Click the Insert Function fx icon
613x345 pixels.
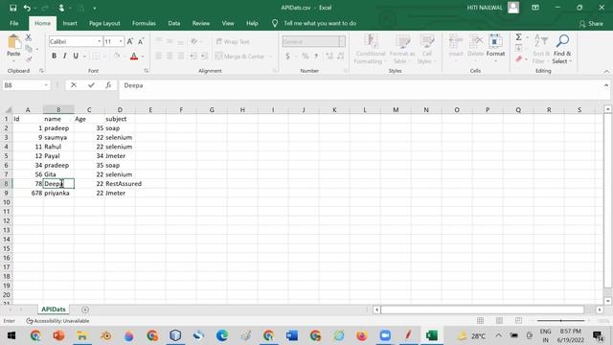coord(108,85)
